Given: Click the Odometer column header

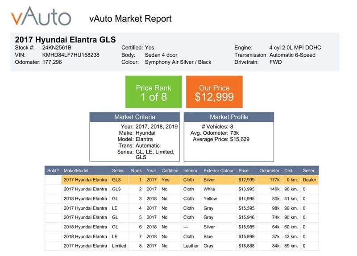Looking at the screenshot, I should [x=270, y=170].
